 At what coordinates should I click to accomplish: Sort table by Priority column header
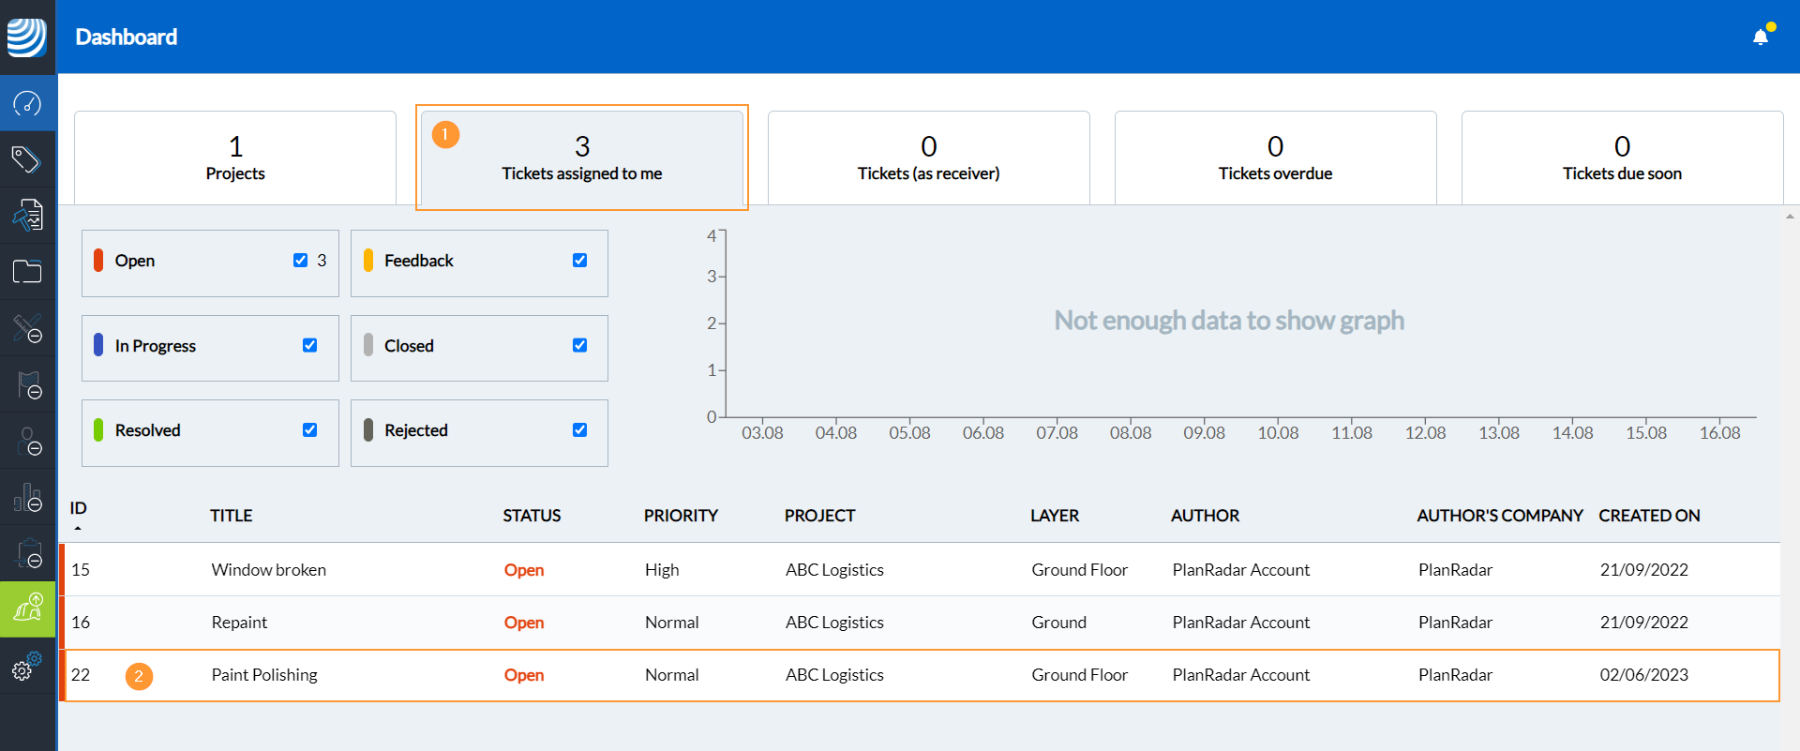coord(681,516)
